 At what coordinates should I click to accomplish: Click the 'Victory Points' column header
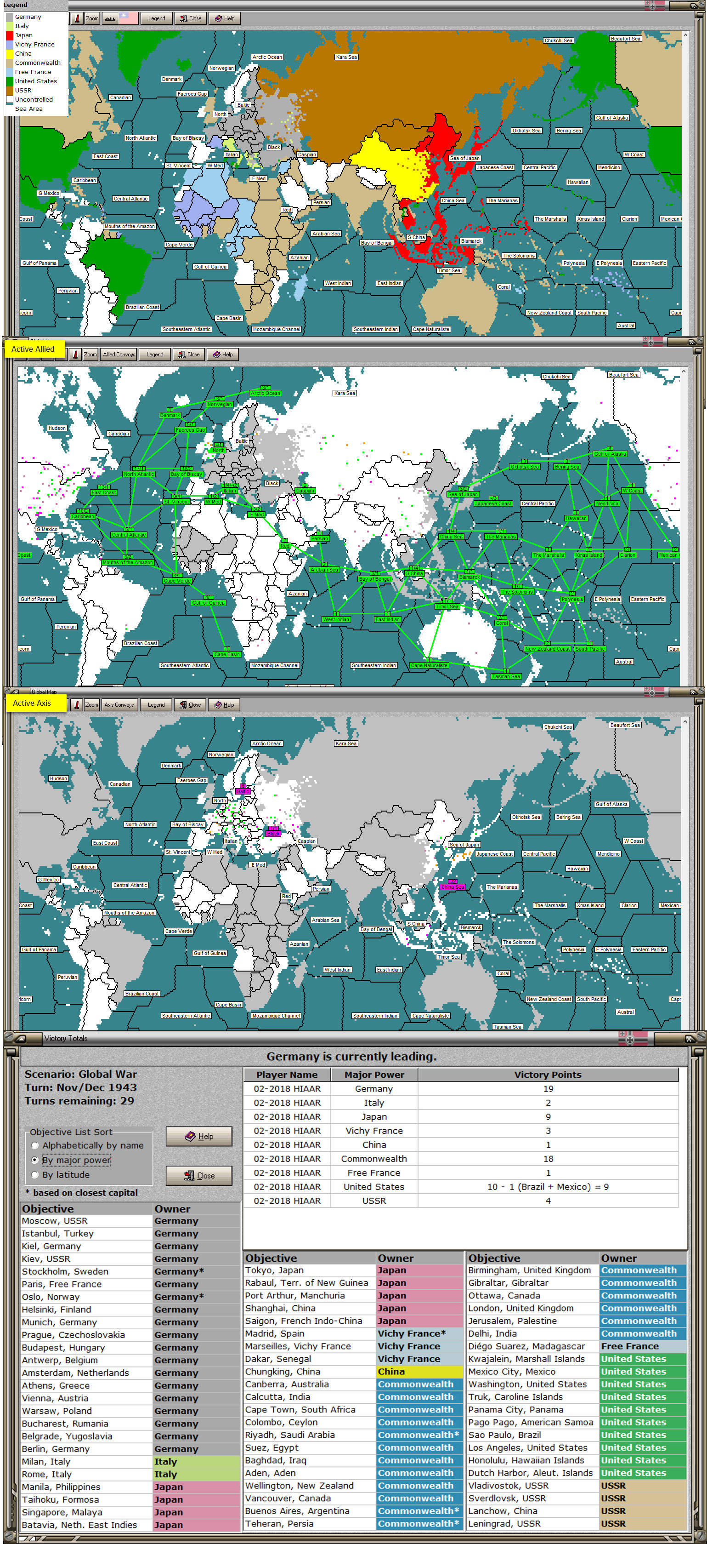[548, 1075]
